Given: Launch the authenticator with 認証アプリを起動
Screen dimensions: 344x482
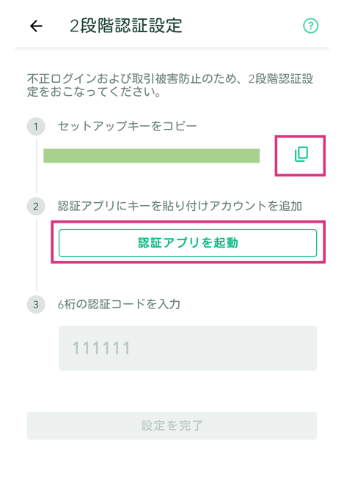Looking at the screenshot, I should (188, 243).
